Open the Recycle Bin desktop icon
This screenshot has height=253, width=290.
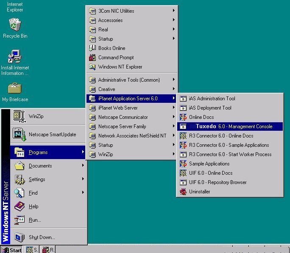coord(15,25)
